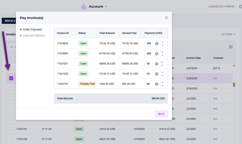The width and height of the screenshot is (242, 144).
Task: Uncheck the selected purple invoice checkbox
Action: pyautogui.click(x=11, y=78)
